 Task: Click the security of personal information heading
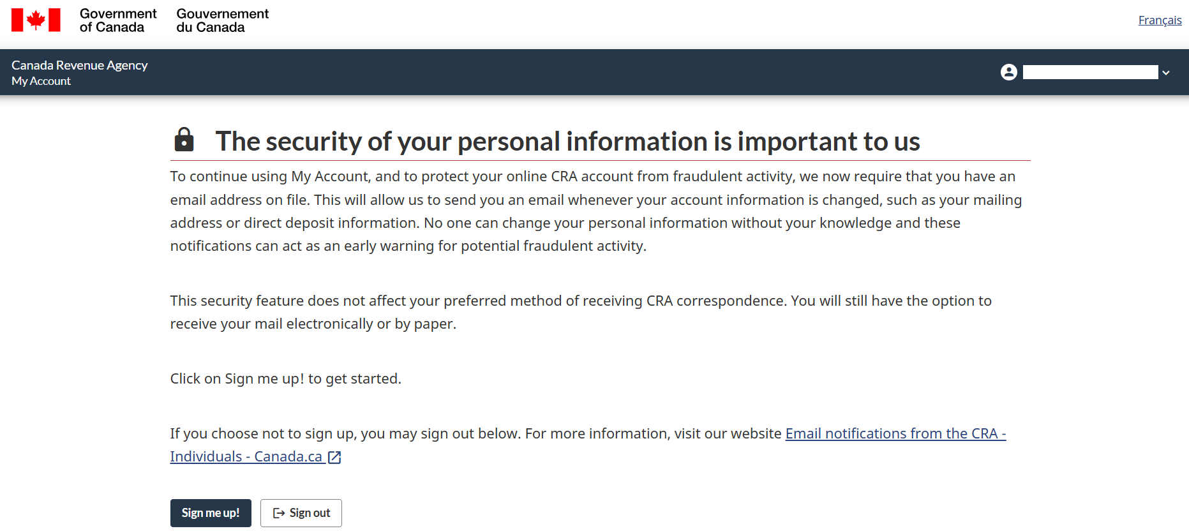[x=567, y=141]
